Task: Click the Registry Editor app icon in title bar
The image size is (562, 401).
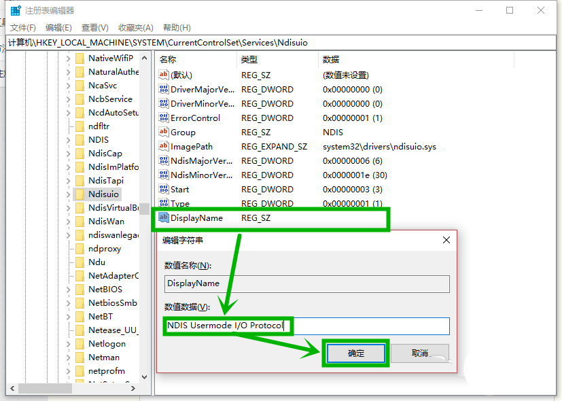Action: [x=16, y=11]
